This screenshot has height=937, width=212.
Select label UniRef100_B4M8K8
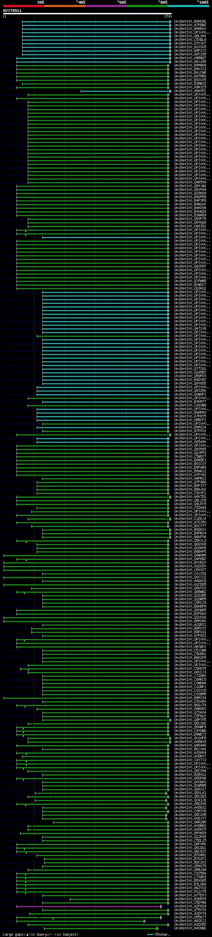[x=190, y=65]
